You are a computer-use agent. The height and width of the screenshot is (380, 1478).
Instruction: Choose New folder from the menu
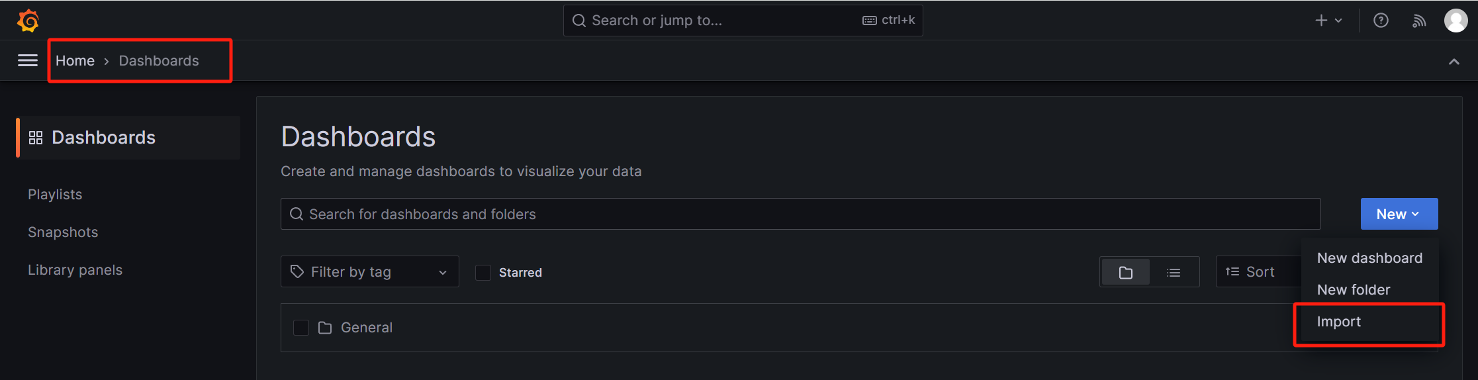pyautogui.click(x=1354, y=290)
